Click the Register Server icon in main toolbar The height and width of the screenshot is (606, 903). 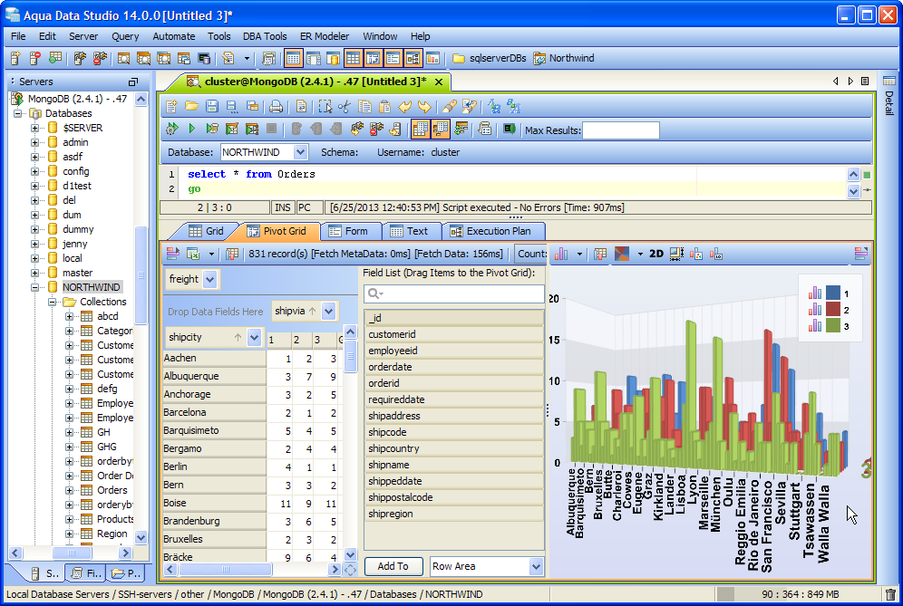click(15, 58)
